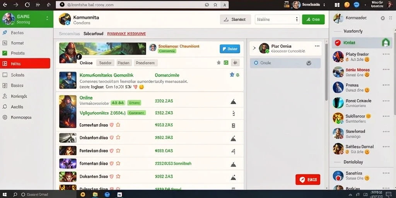
Task: Expand the Plar Onnia entry chevron
Action: pyautogui.click(x=254, y=48)
